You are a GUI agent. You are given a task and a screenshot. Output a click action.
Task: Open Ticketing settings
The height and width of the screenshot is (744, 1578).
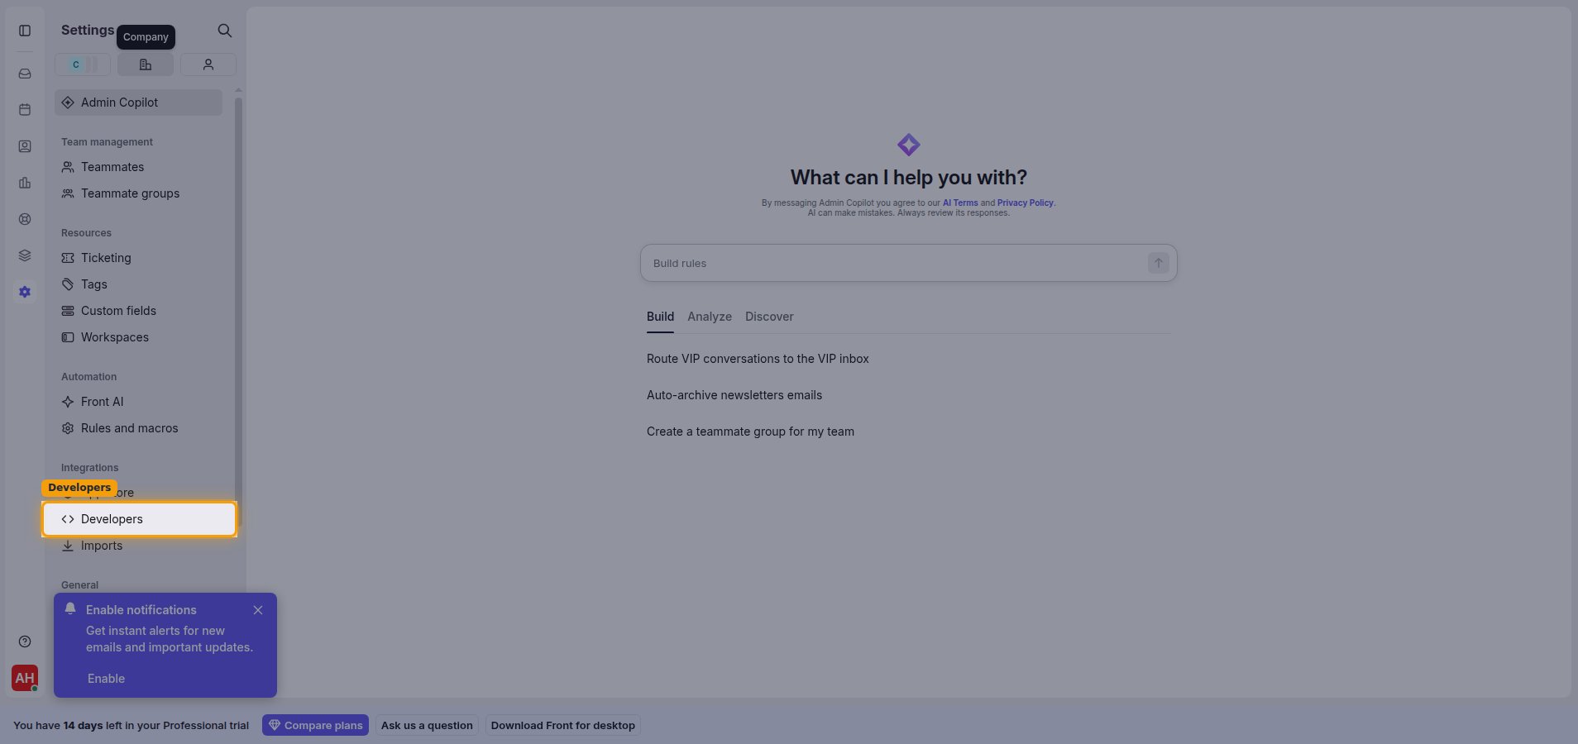tap(138, 258)
